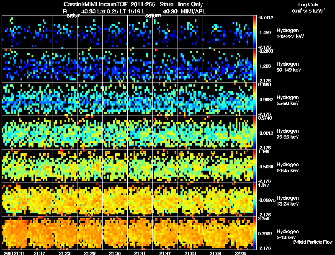The width and height of the screenshot is (335, 255).
Task: Select the Hydrogen 24-35 keV label text
Action: 288,167
